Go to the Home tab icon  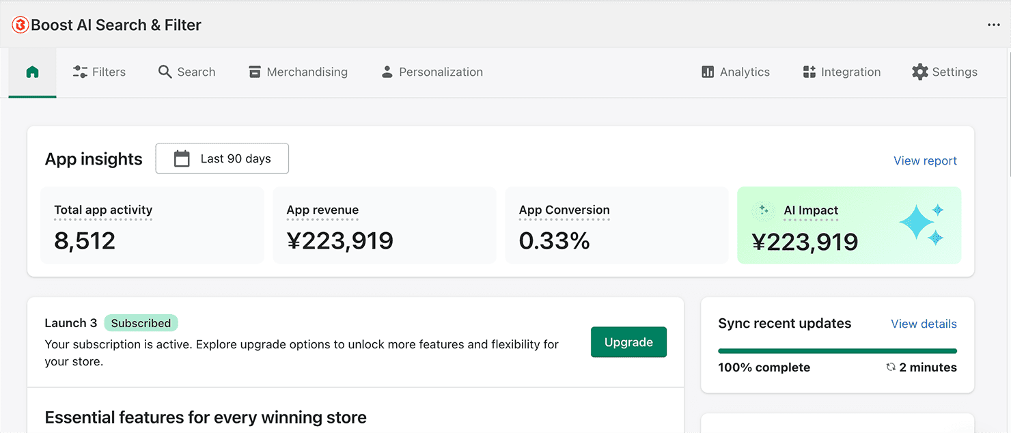32,72
